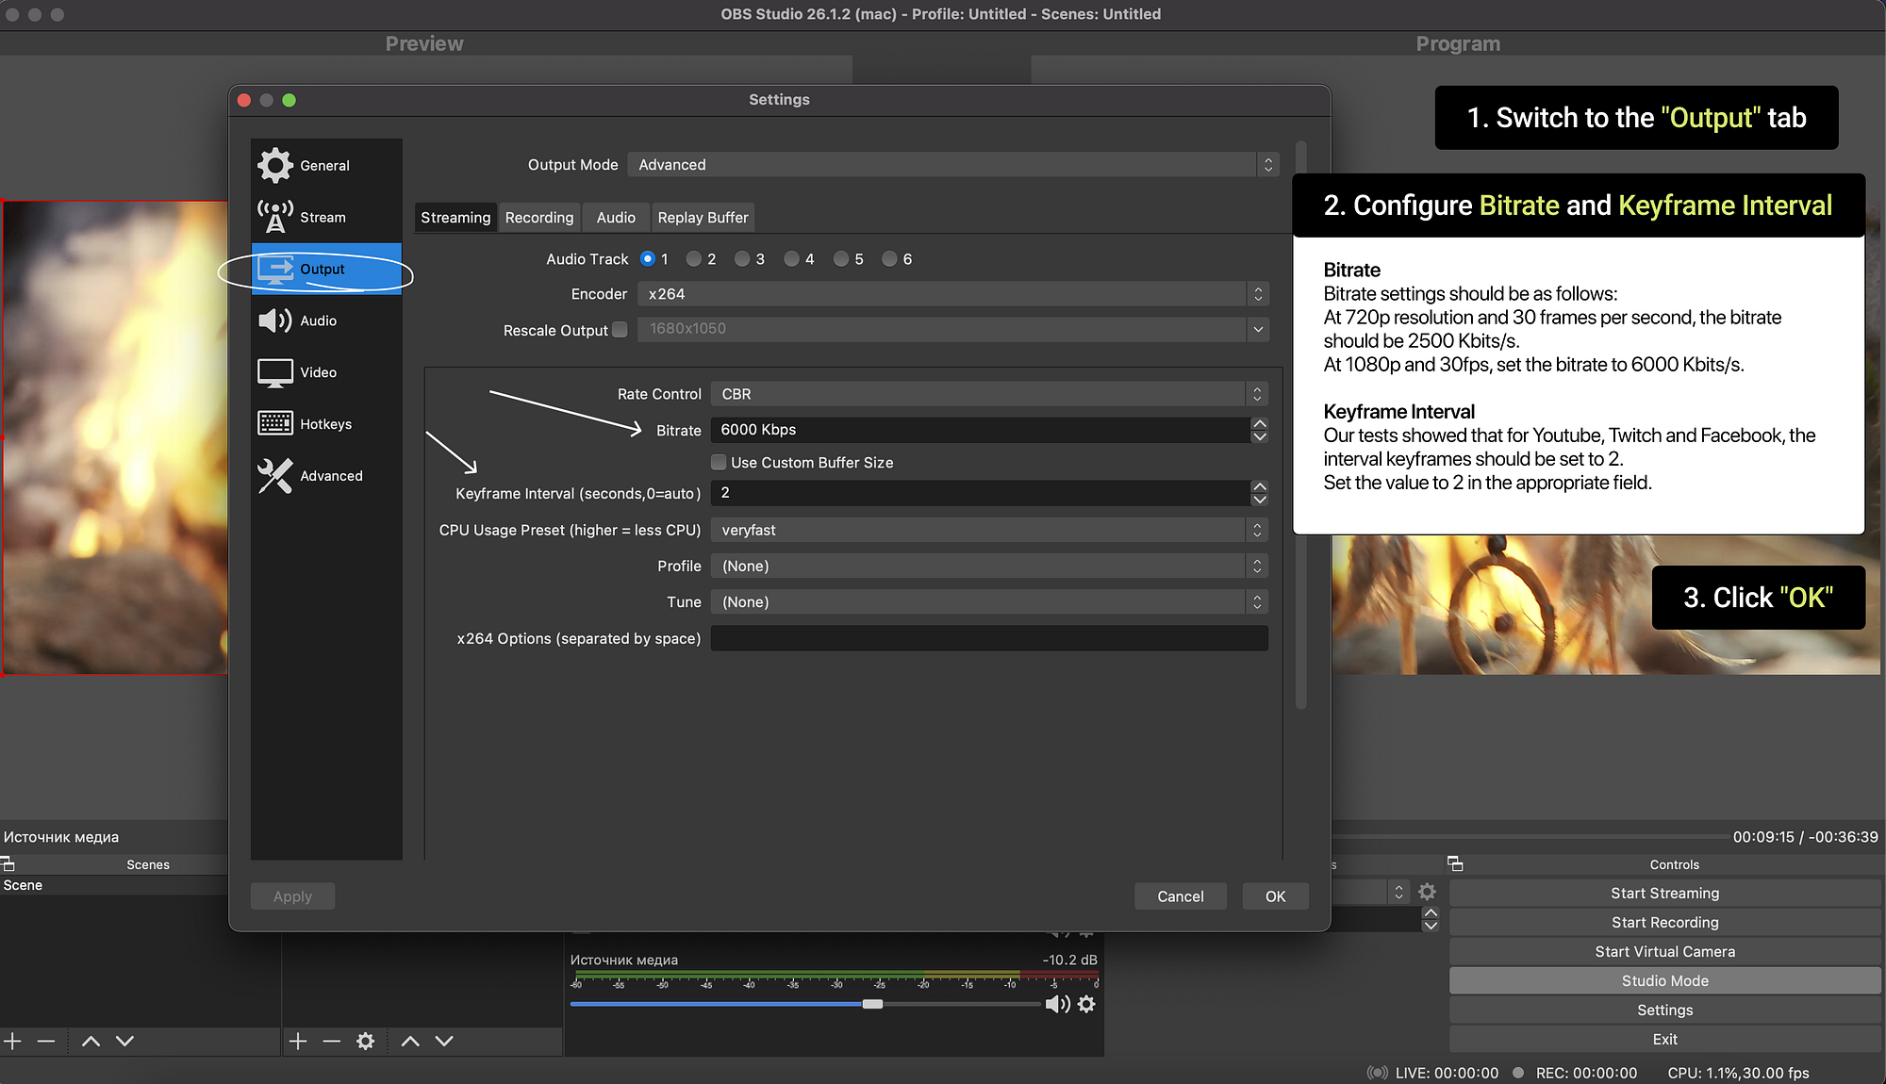The width and height of the screenshot is (1886, 1084).
Task: Select Audio Track 3 radio button
Action: click(x=742, y=258)
